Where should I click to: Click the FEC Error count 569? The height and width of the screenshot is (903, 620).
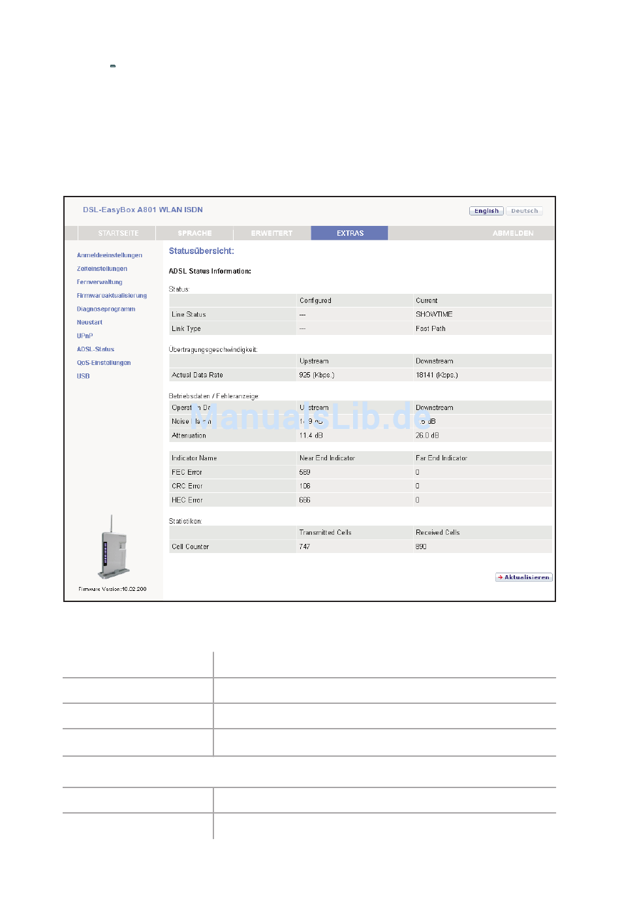pos(305,472)
